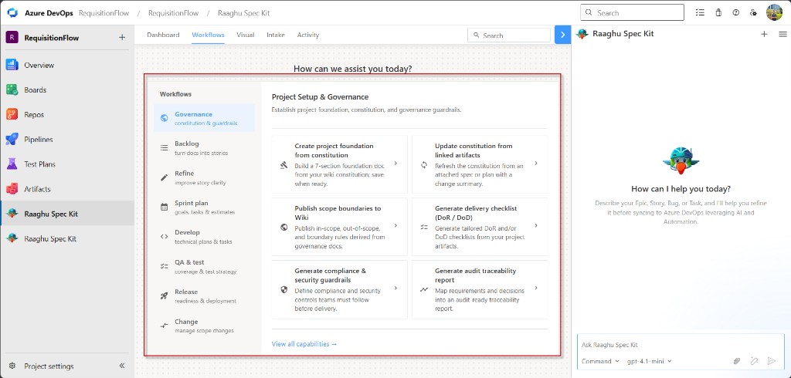Click the Governance globe icon
The height and width of the screenshot is (378, 791).
click(164, 118)
